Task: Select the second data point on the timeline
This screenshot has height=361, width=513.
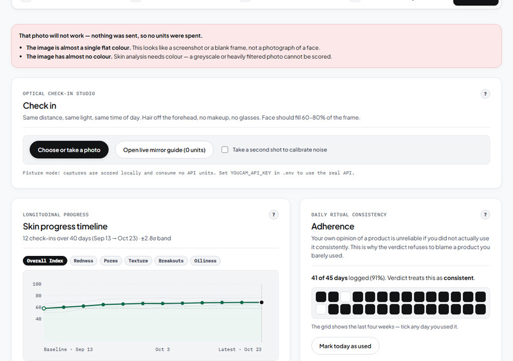Action: [x=64, y=307]
